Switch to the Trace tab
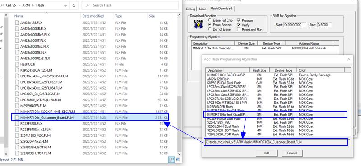This screenshot has width=361, height=166. coord(202,9)
